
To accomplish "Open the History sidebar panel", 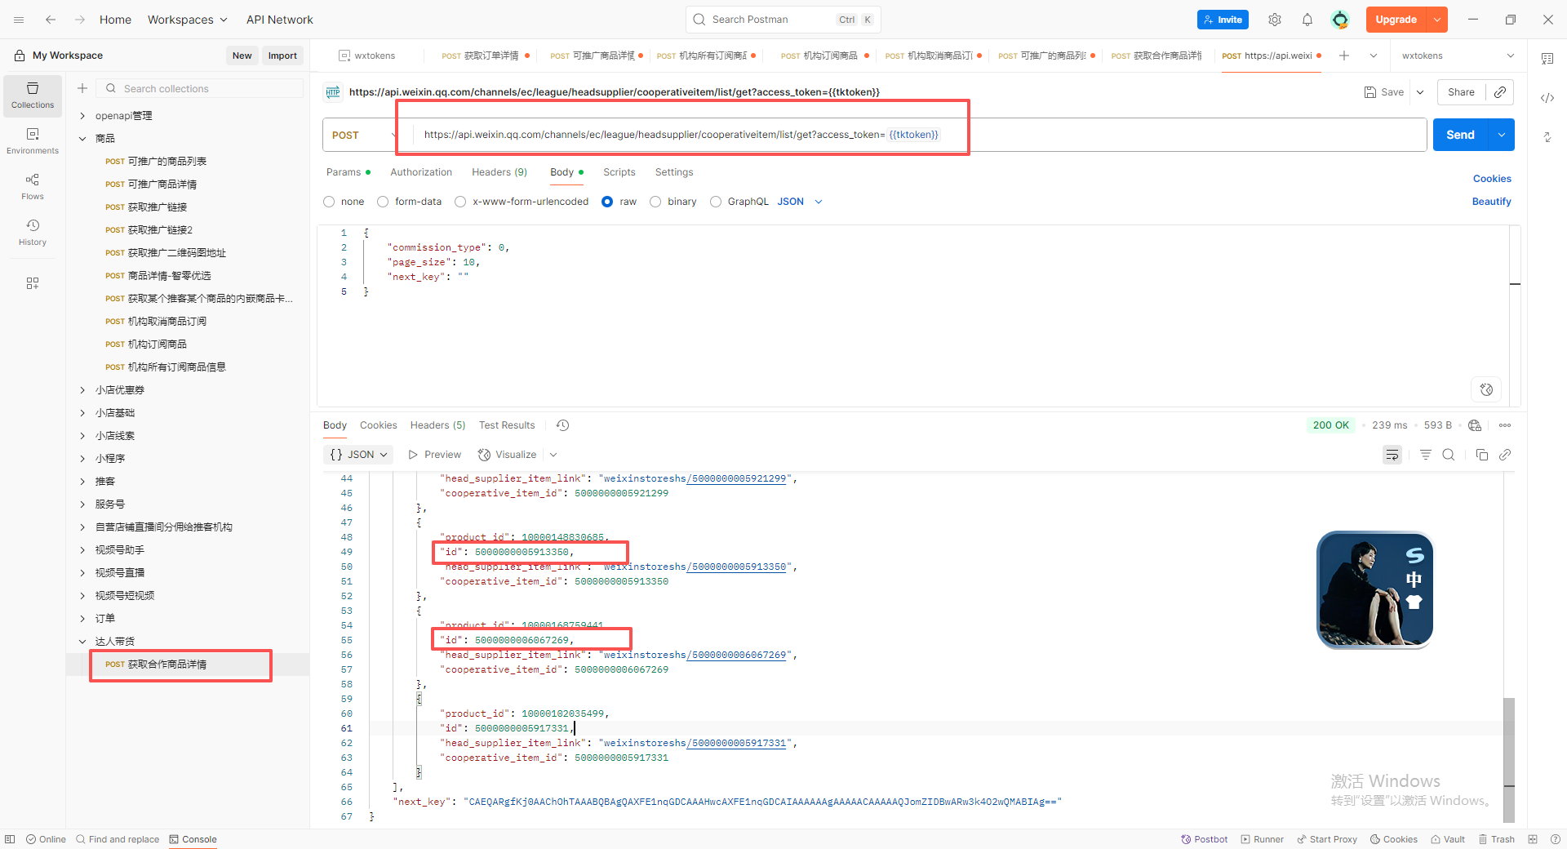I will pos(33,232).
